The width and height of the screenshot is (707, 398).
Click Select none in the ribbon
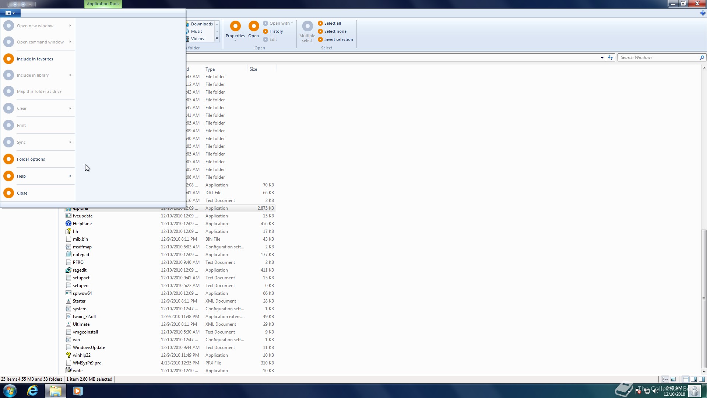pyautogui.click(x=335, y=31)
